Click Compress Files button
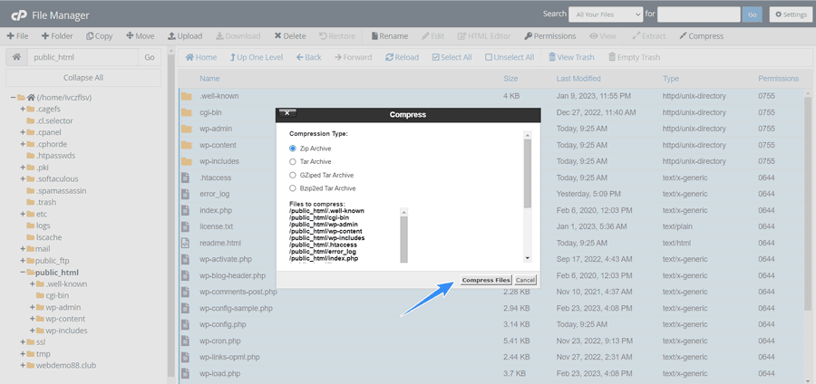 click(x=486, y=280)
